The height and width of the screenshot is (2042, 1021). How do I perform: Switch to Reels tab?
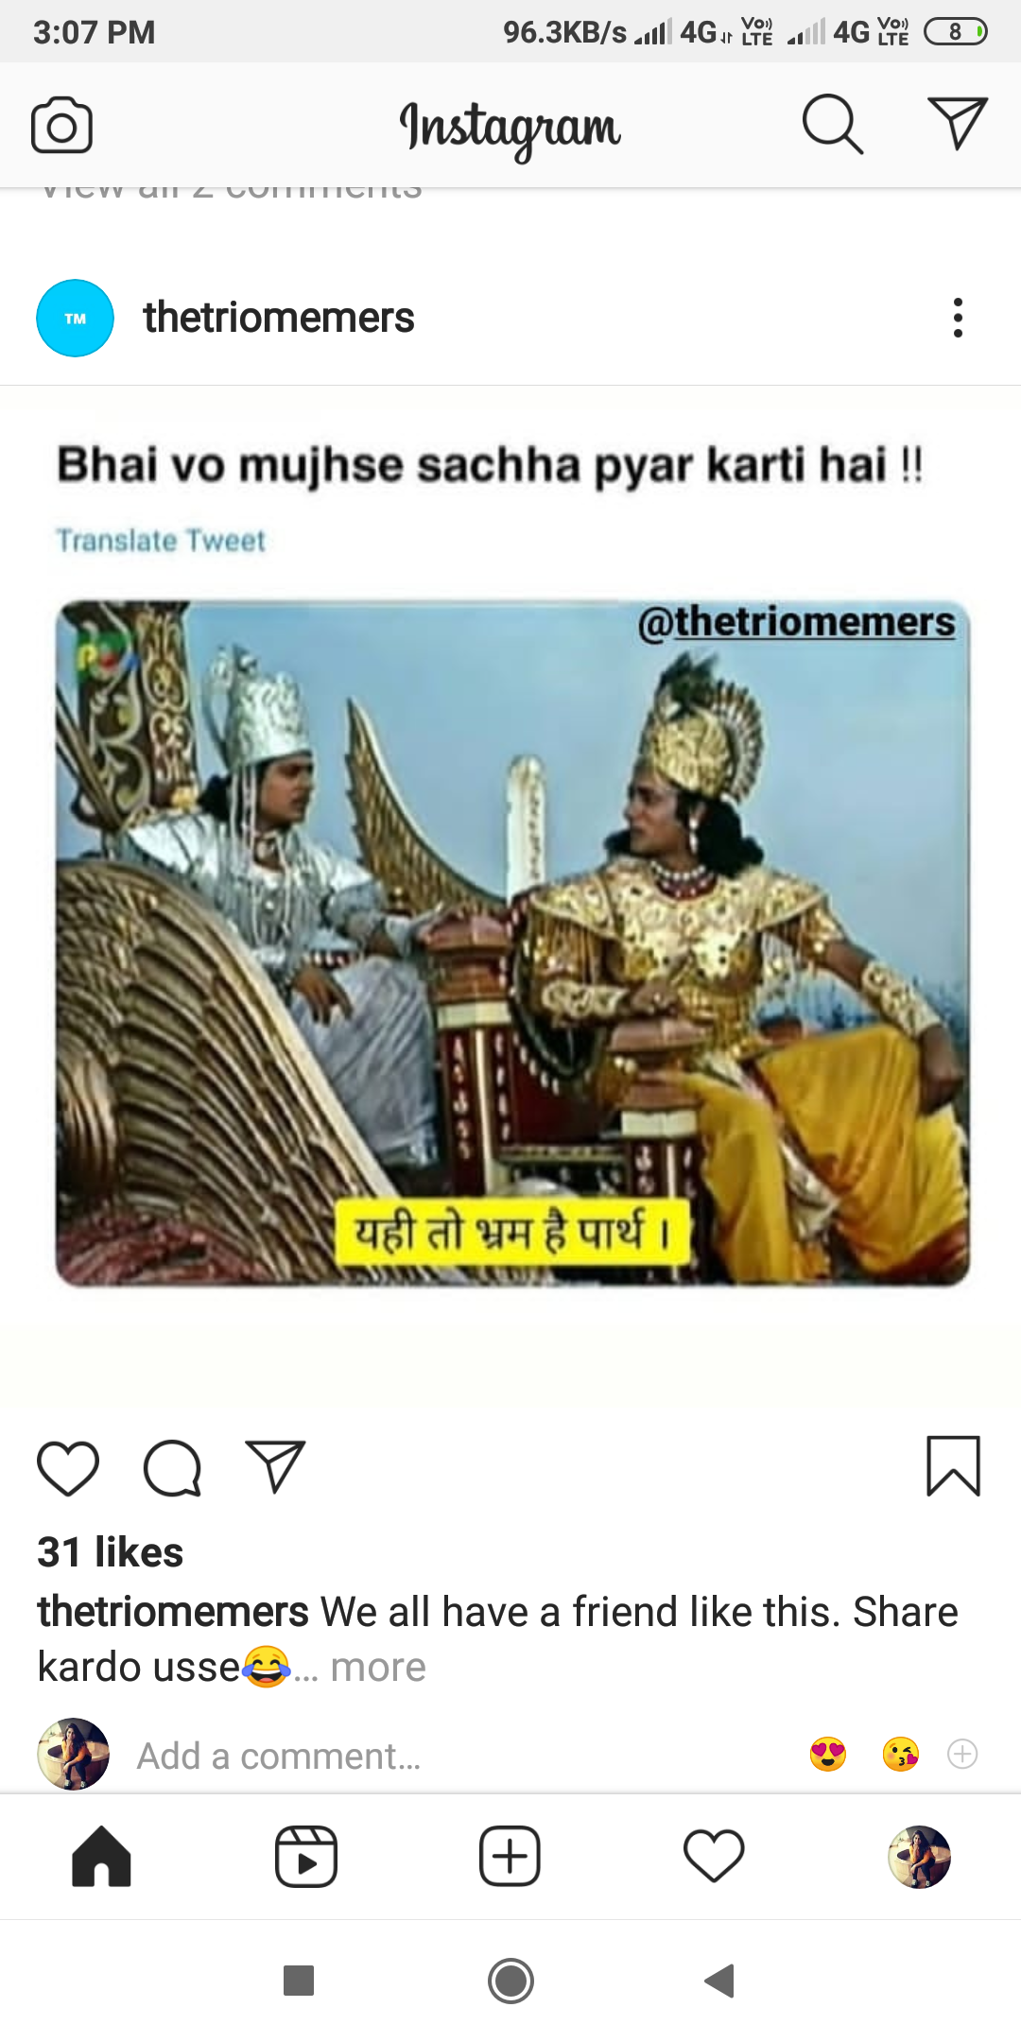[x=305, y=1857]
